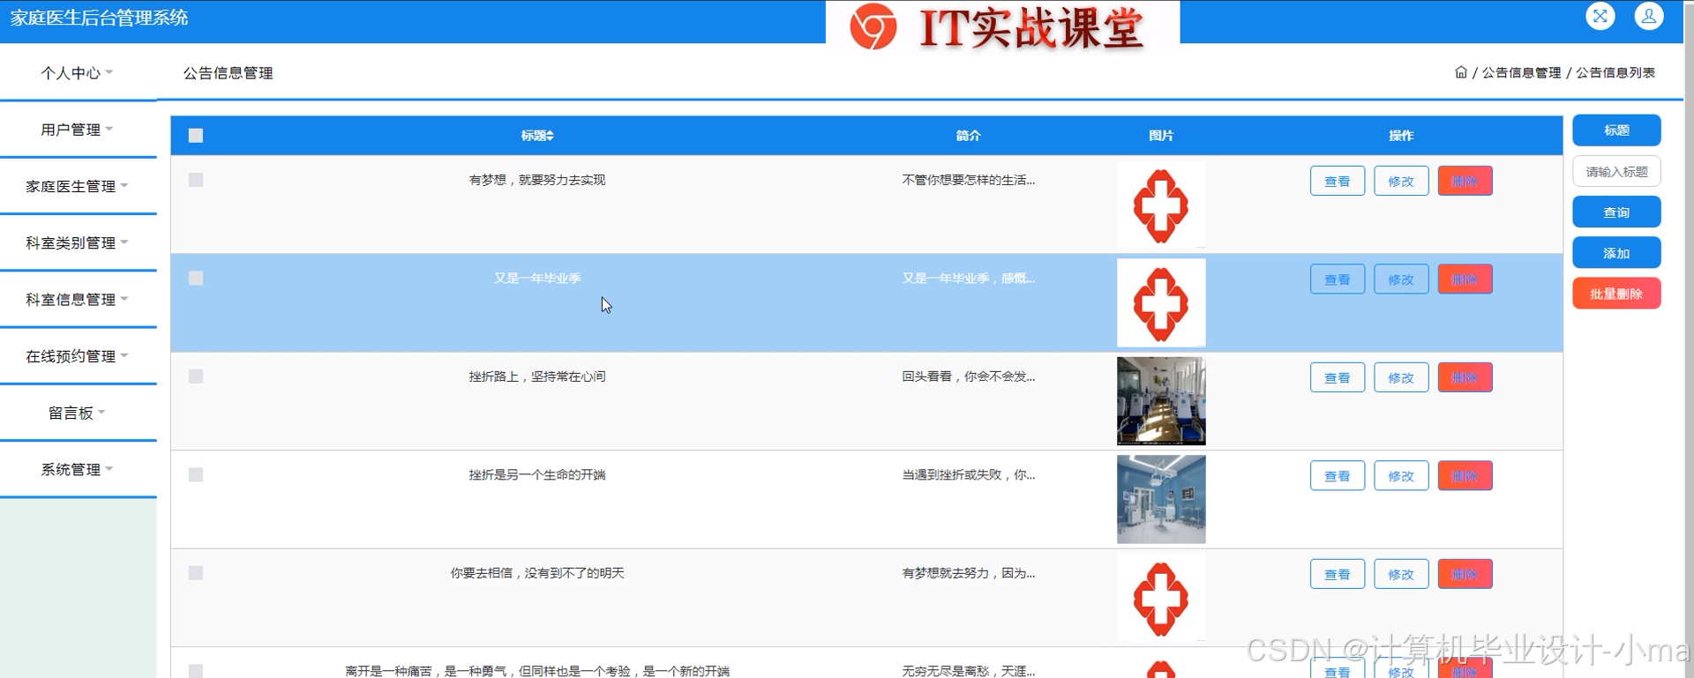The height and width of the screenshot is (678, 1694).
Task: Click the page vertical scrollbar
Action: click(x=1689, y=339)
